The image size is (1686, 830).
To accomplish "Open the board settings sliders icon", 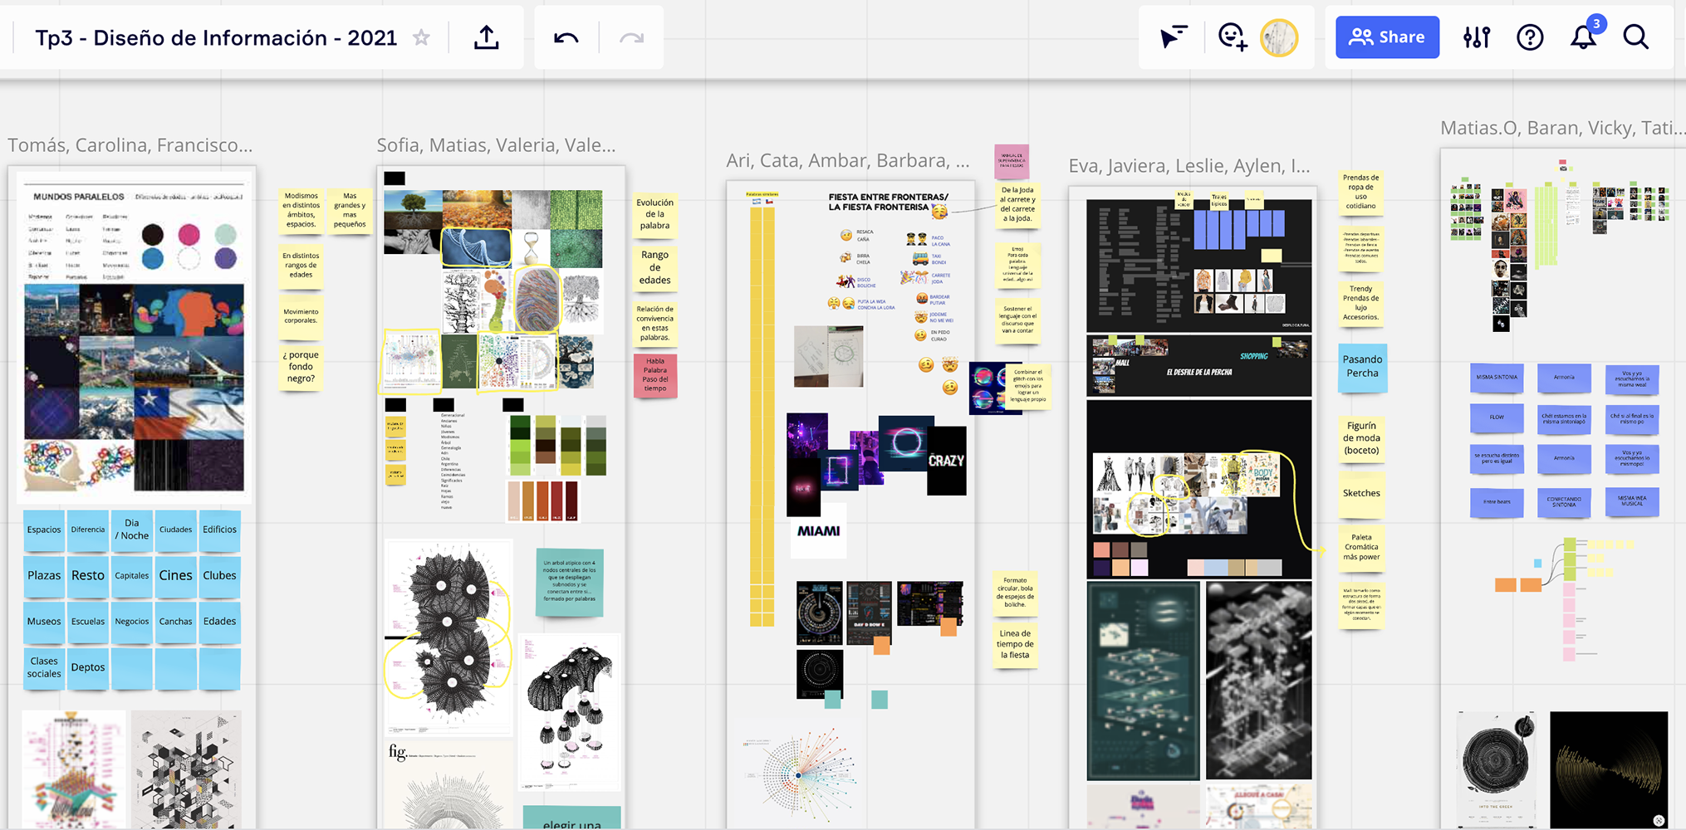I will click(x=1477, y=37).
